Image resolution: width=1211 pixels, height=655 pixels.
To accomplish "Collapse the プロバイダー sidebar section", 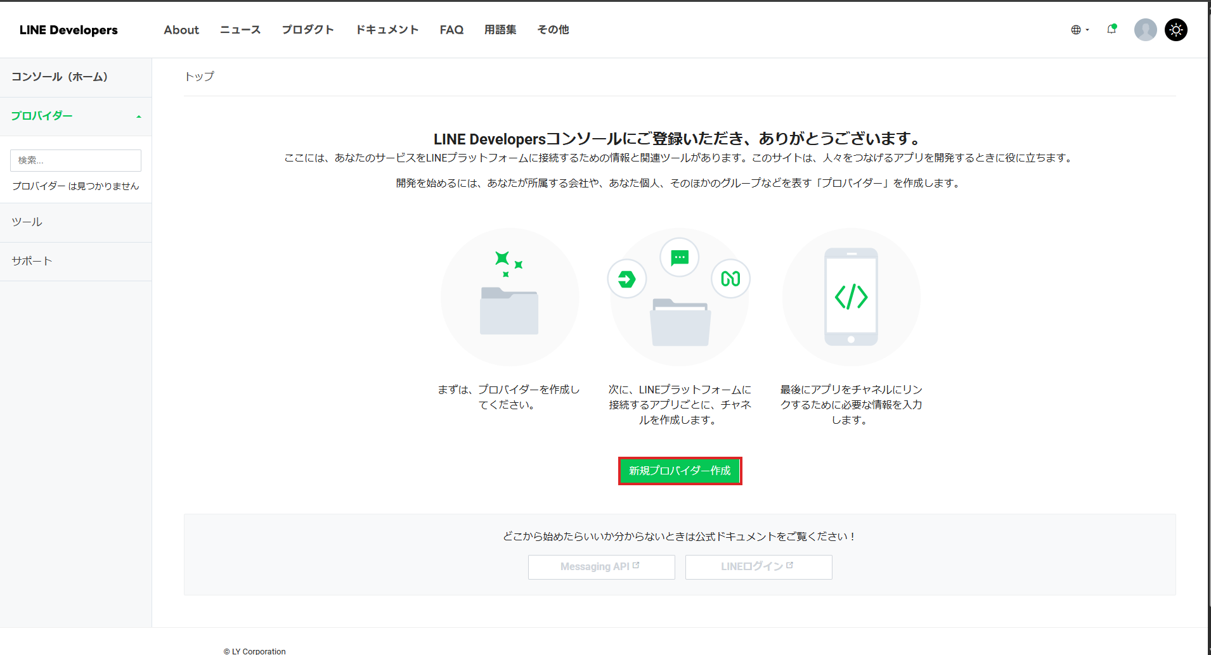I will [75, 116].
